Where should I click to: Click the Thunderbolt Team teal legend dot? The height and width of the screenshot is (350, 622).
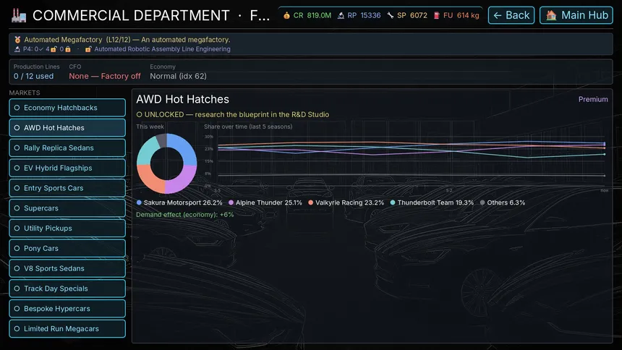(393, 202)
